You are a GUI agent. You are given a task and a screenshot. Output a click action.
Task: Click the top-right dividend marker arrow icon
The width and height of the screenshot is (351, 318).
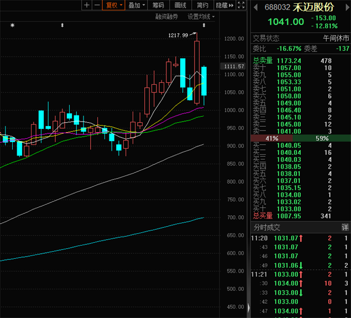click(204, 25)
